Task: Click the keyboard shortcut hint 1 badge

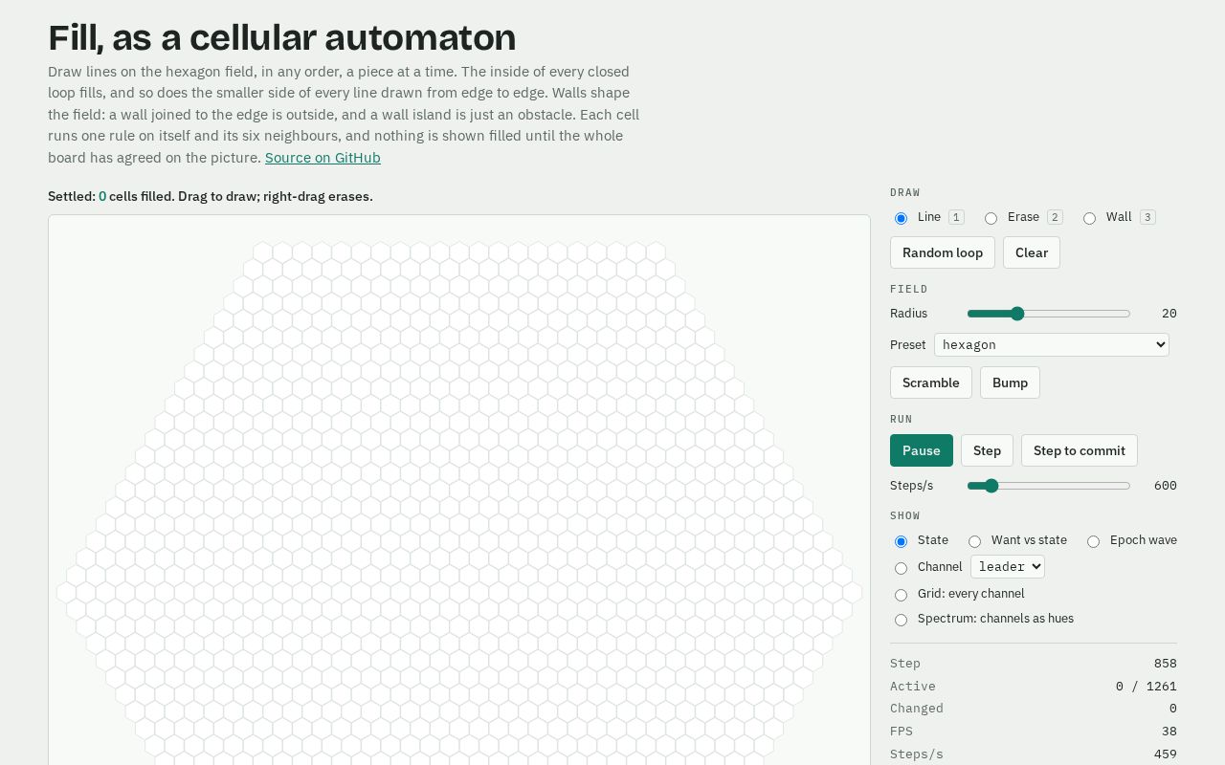Action: click(x=956, y=217)
